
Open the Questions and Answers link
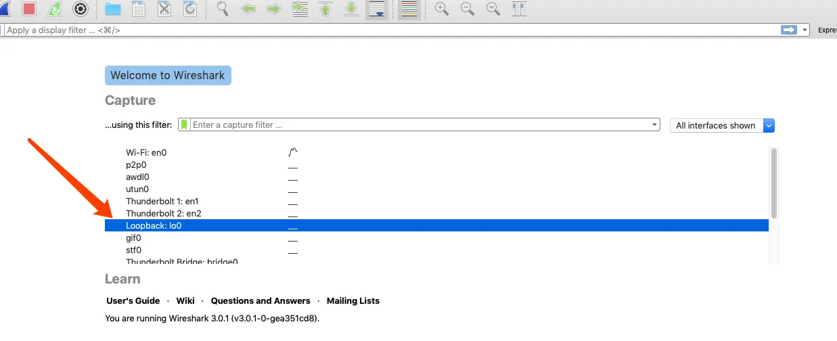tap(261, 300)
